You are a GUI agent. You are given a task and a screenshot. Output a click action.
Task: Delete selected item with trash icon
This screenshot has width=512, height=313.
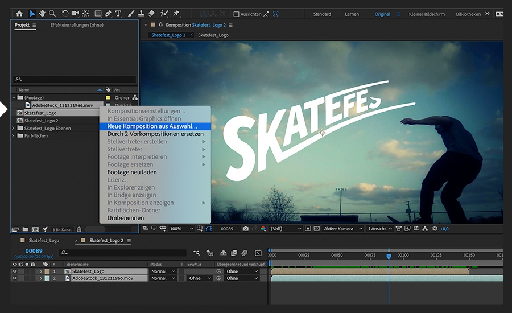point(79,229)
